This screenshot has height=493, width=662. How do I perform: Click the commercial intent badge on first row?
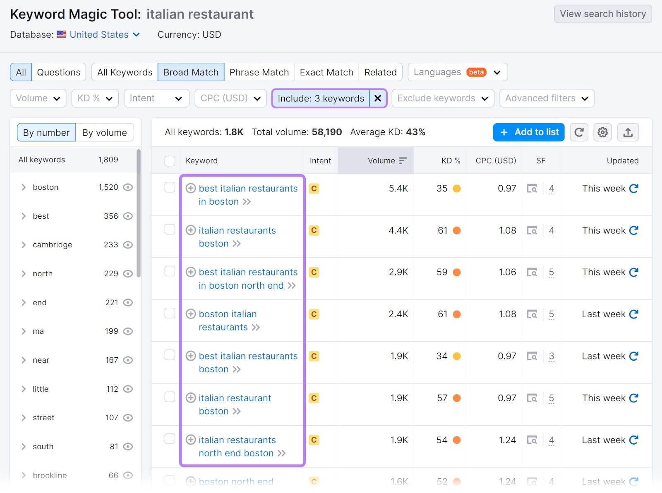(314, 189)
